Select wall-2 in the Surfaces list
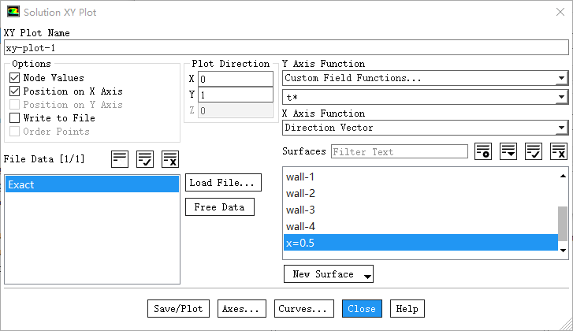The height and width of the screenshot is (331, 573). pos(301,193)
